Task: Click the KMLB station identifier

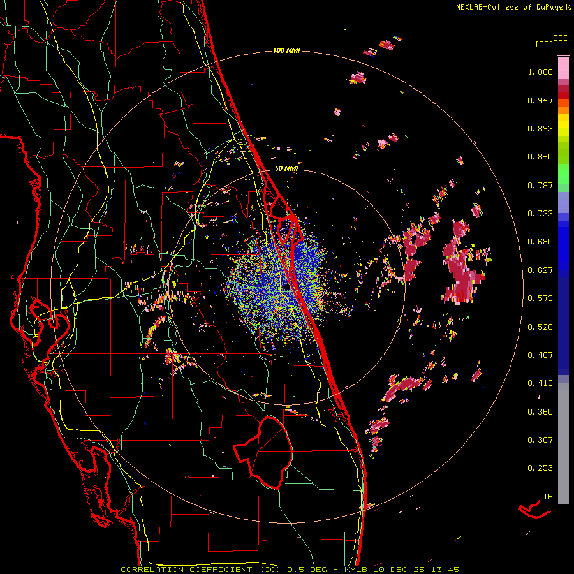Action: (x=357, y=570)
